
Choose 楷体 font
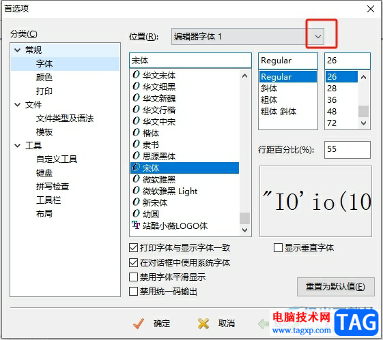coord(151,133)
